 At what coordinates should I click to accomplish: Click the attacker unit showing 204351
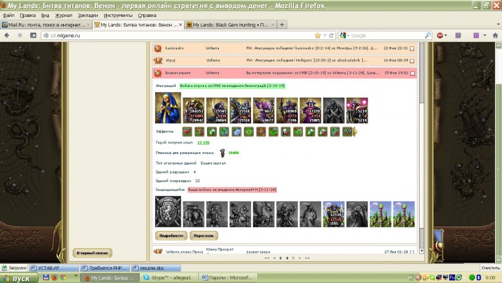tap(193, 109)
